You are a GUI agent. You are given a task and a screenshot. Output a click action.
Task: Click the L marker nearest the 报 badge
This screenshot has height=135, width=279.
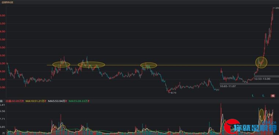(x=264, y=96)
